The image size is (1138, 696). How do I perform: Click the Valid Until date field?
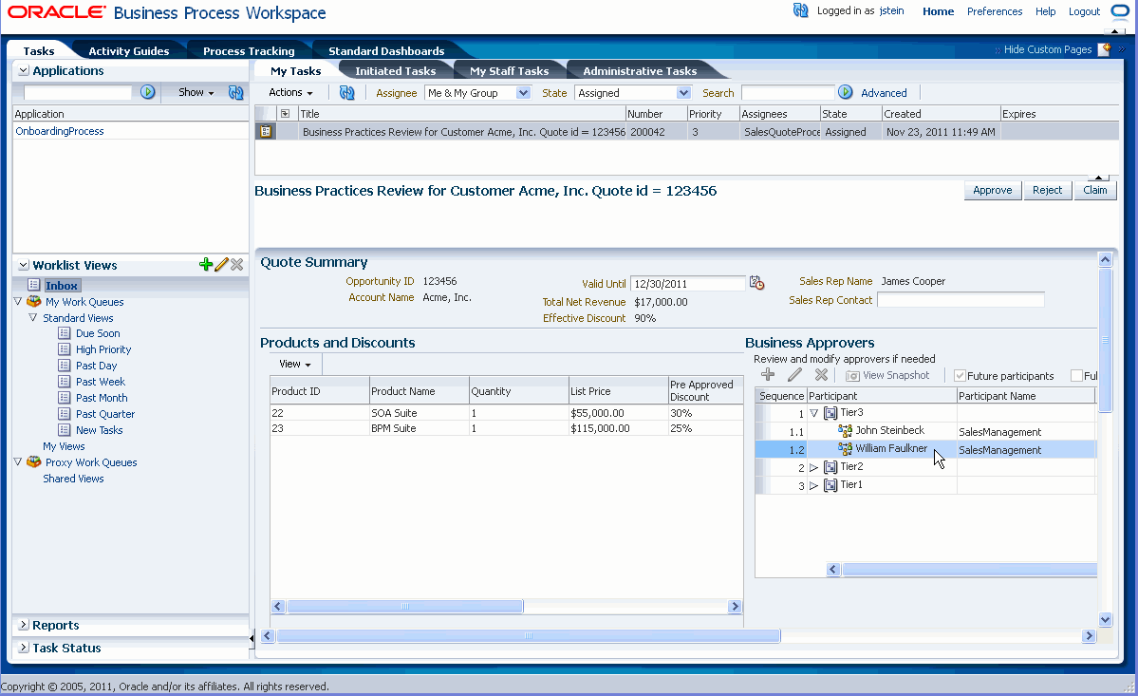687,284
